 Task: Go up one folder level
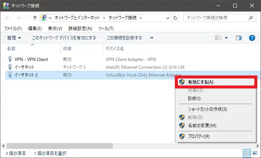(35, 18)
